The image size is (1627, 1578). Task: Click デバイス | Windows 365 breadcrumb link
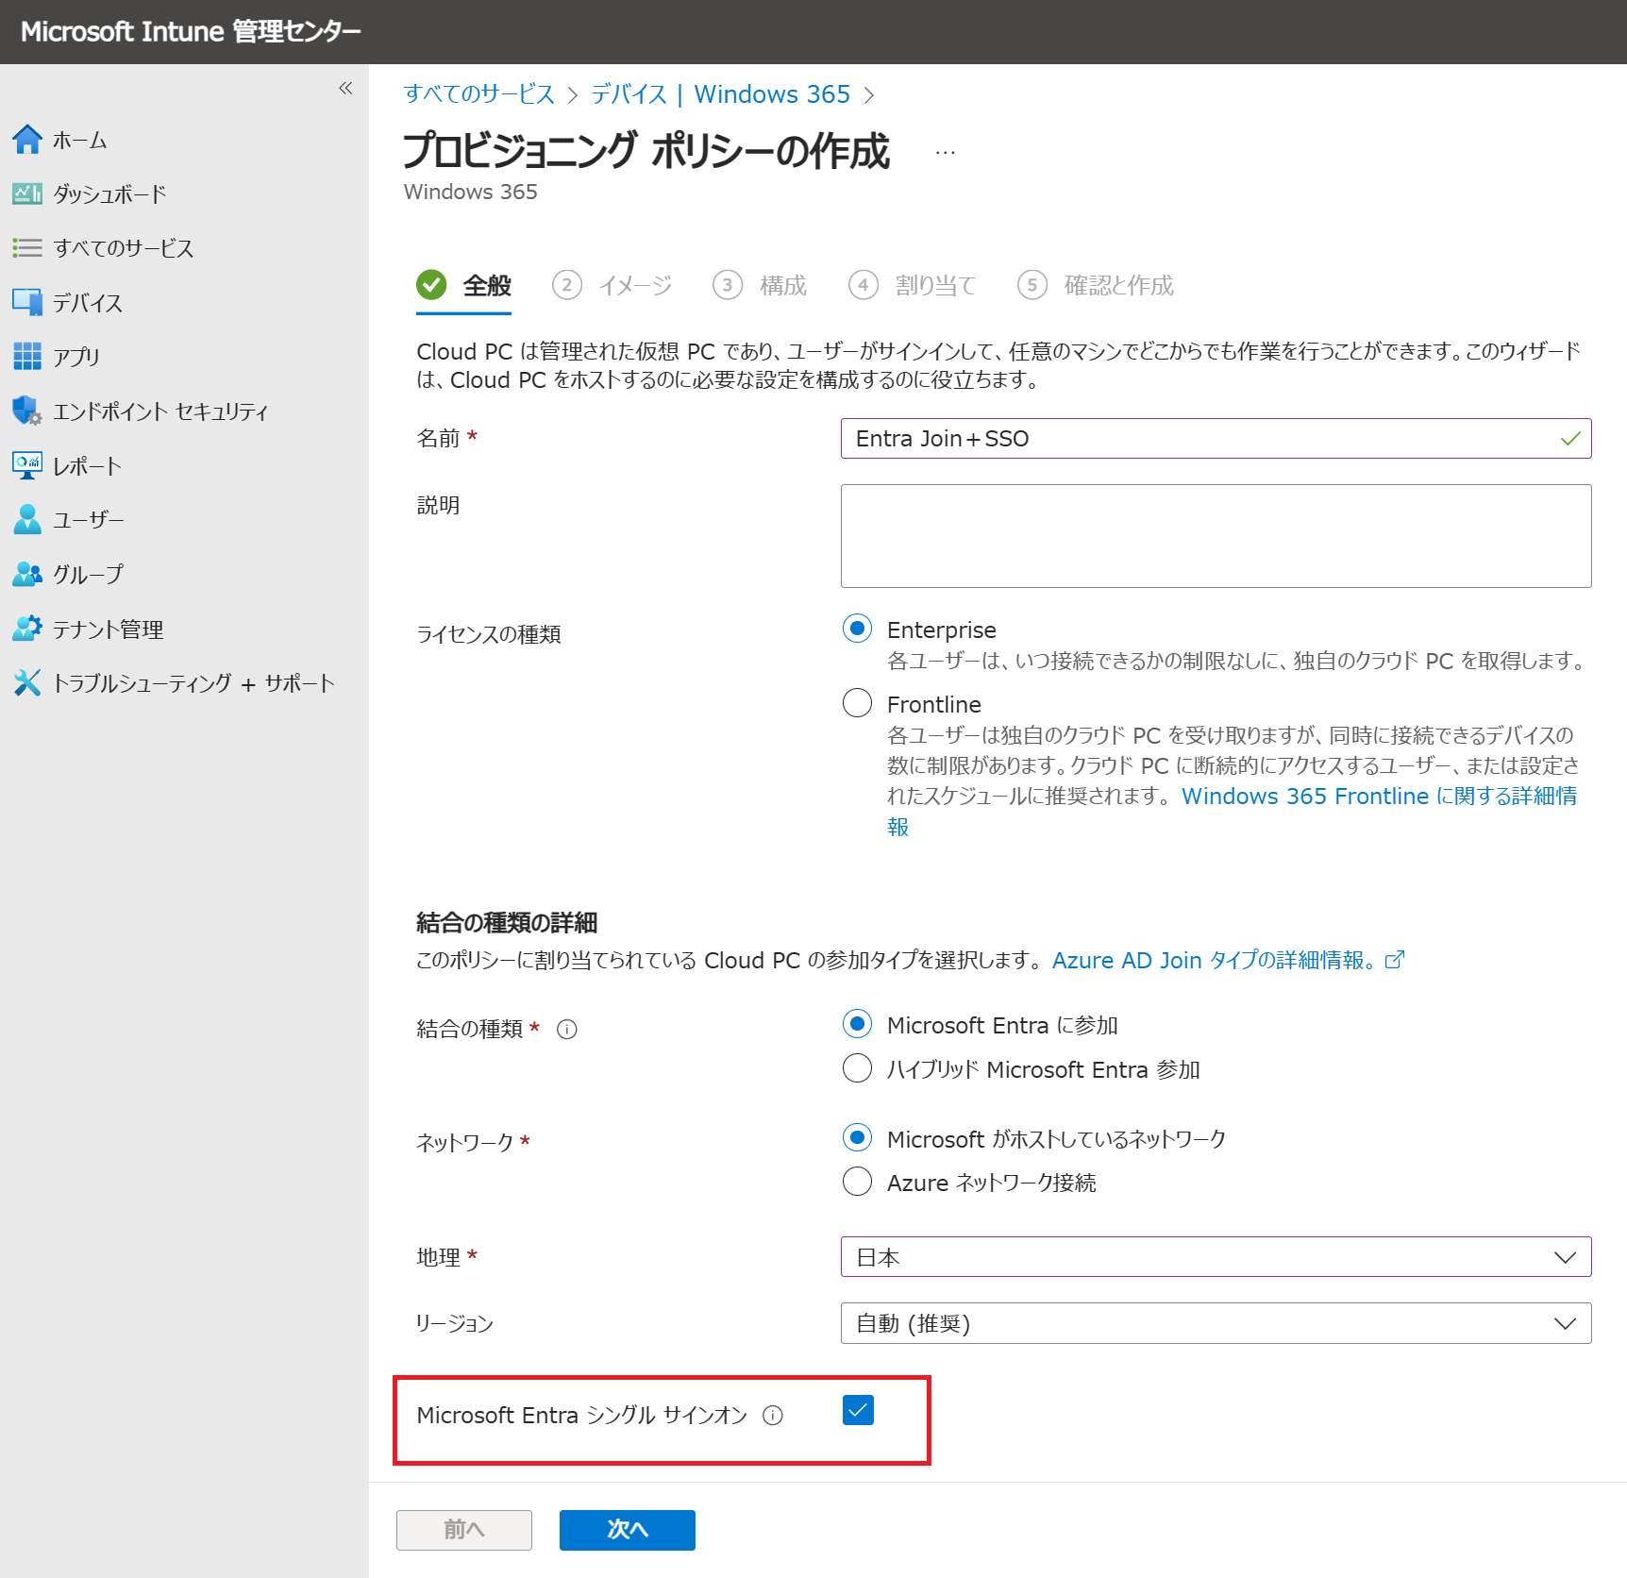point(721,94)
